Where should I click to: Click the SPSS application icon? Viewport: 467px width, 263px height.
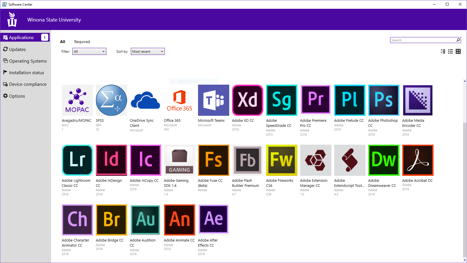coord(111,100)
